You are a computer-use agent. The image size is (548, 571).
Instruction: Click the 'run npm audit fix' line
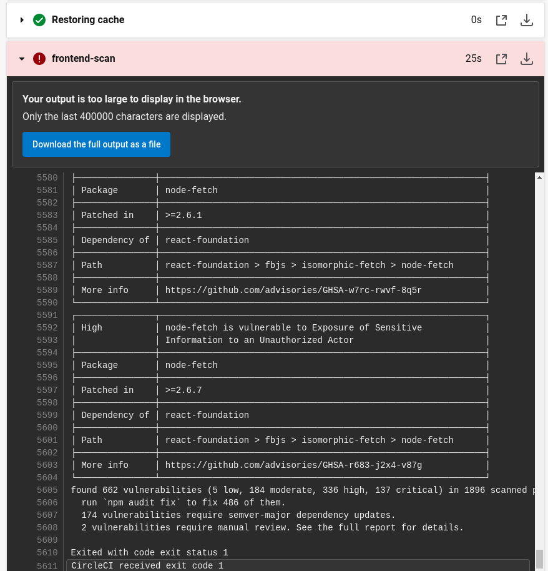(x=183, y=502)
